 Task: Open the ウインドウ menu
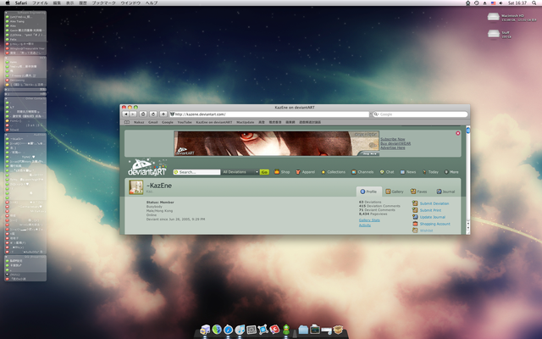(130, 3)
